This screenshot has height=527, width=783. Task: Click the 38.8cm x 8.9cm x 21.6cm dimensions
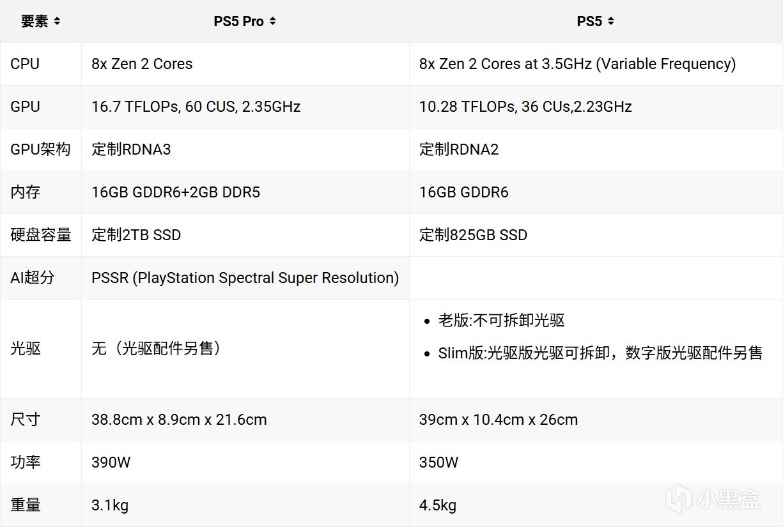pyautogui.click(x=179, y=420)
